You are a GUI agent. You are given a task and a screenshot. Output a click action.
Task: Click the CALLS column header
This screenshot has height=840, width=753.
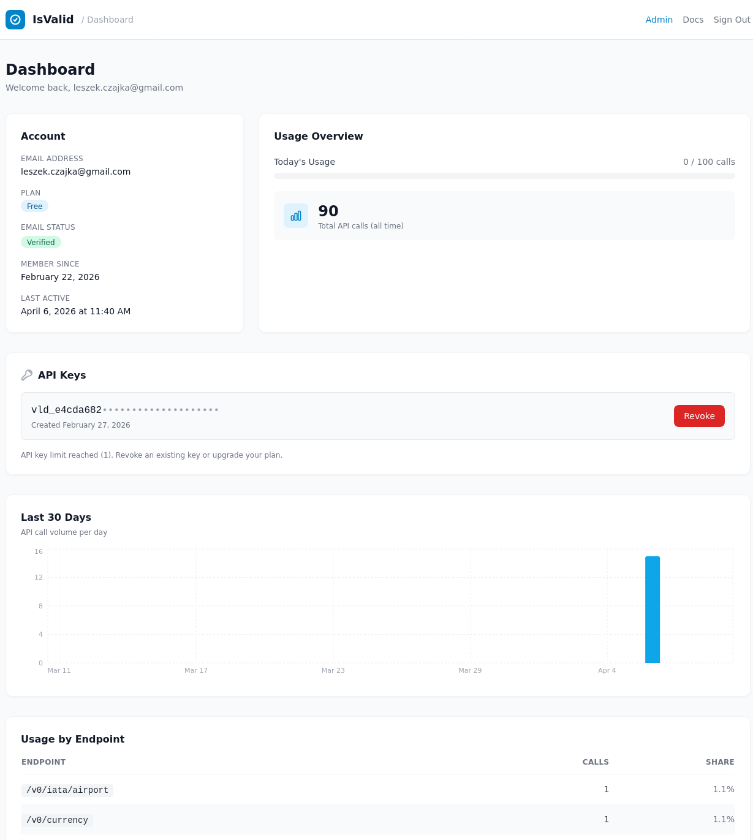(x=596, y=762)
